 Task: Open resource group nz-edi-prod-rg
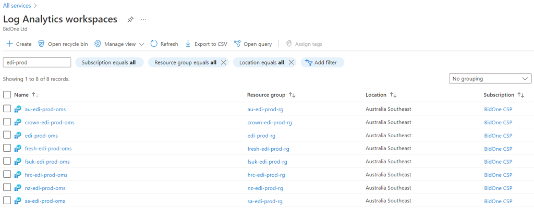265,188
